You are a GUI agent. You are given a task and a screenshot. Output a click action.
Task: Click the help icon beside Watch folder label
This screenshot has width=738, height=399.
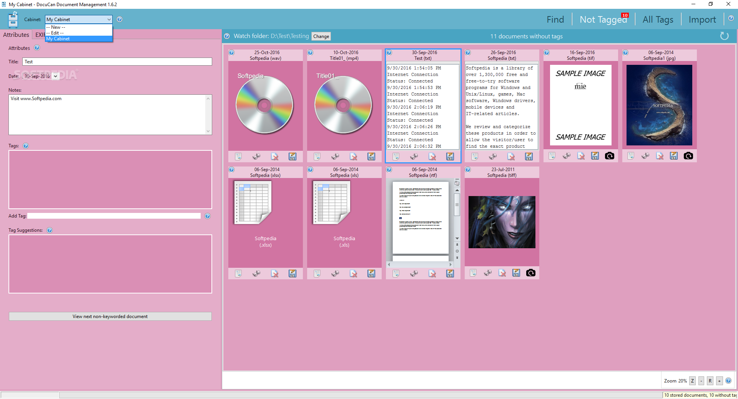click(x=227, y=36)
